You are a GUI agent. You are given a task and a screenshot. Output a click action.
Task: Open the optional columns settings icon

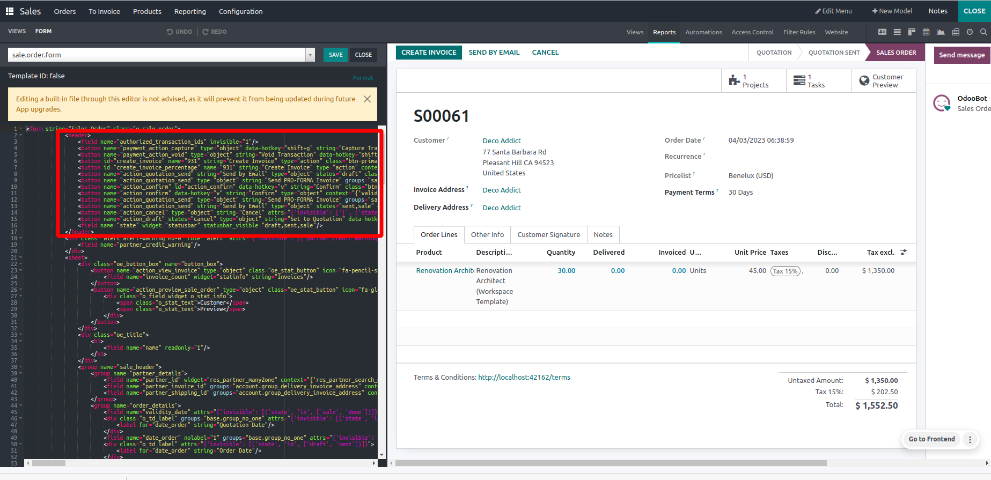tap(904, 252)
